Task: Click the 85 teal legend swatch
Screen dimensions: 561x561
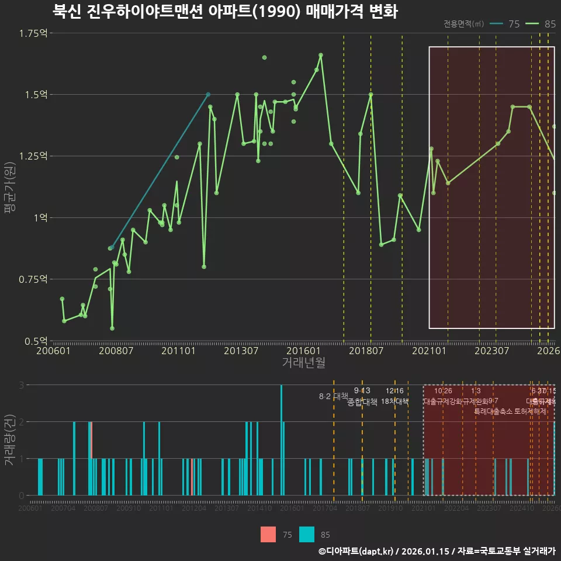Action: click(307, 534)
